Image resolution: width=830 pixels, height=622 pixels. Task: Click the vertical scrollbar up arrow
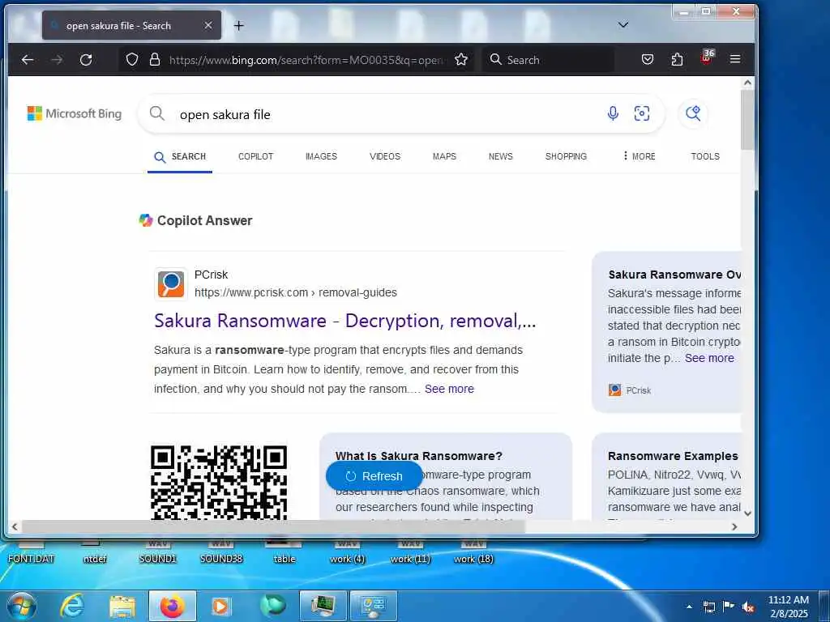tap(747, 83)
